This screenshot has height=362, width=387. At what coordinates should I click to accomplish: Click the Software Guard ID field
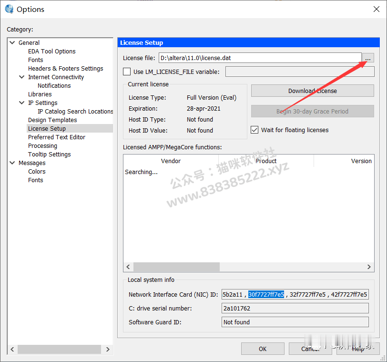click(295, 322)
